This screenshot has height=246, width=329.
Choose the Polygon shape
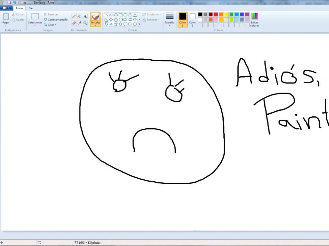point(130,15)
